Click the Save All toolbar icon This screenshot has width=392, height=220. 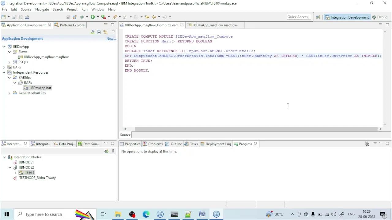(21, 17)
